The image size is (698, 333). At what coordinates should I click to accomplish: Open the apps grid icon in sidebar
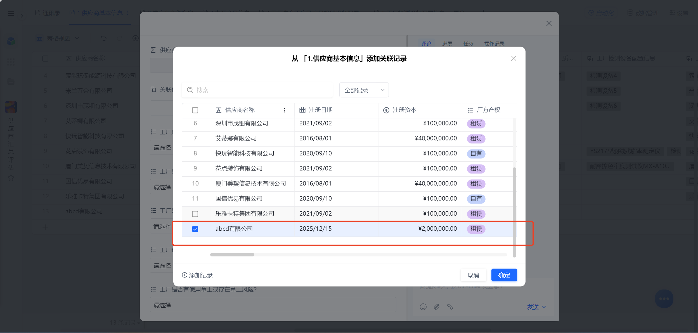(x=11, y=62)
